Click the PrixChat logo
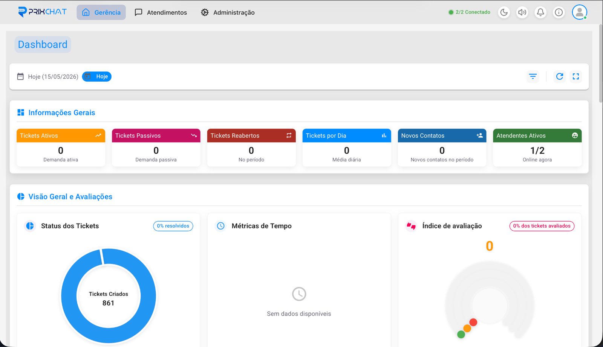 [42, 12]
